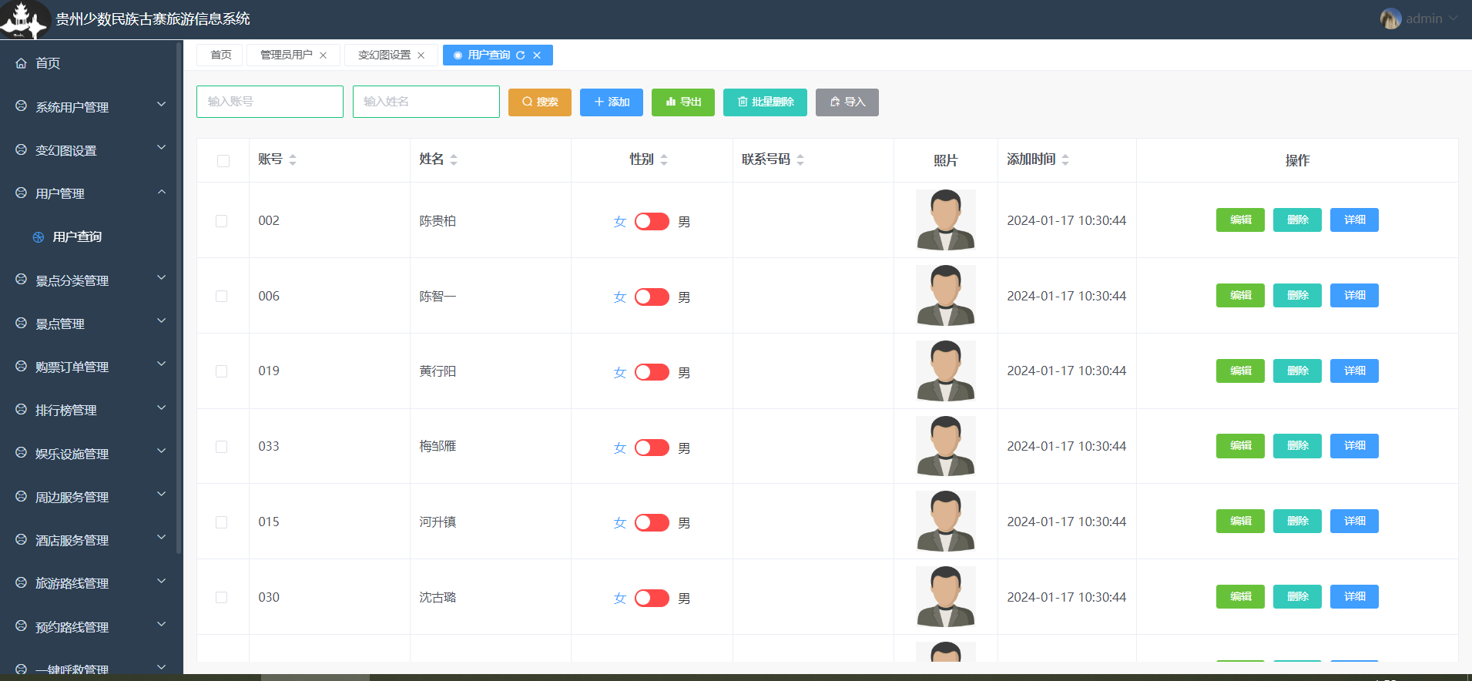Click the icon beside 周边服务管理

(x=21, y=496)
